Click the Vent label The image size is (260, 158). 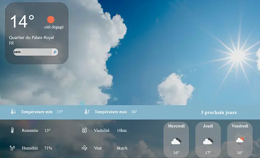98,148
